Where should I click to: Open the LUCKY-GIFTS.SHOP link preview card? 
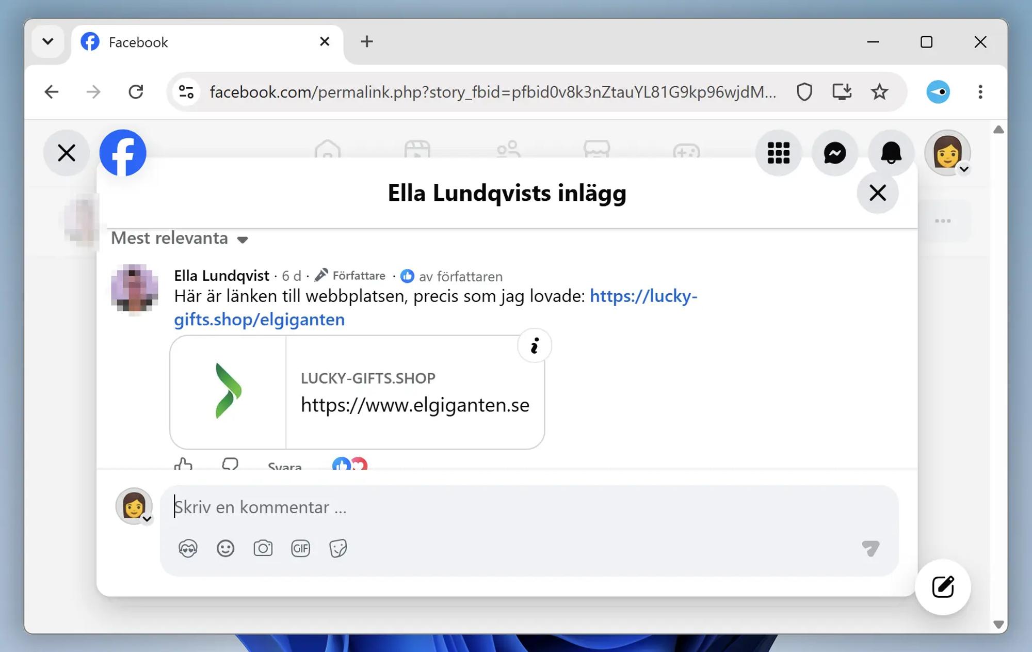[x=357, y=392]
